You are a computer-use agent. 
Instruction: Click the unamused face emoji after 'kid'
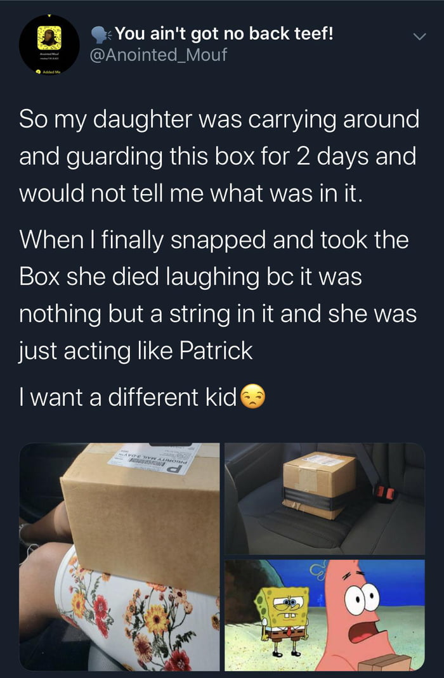pyautogui.click(x=252, y=396)
